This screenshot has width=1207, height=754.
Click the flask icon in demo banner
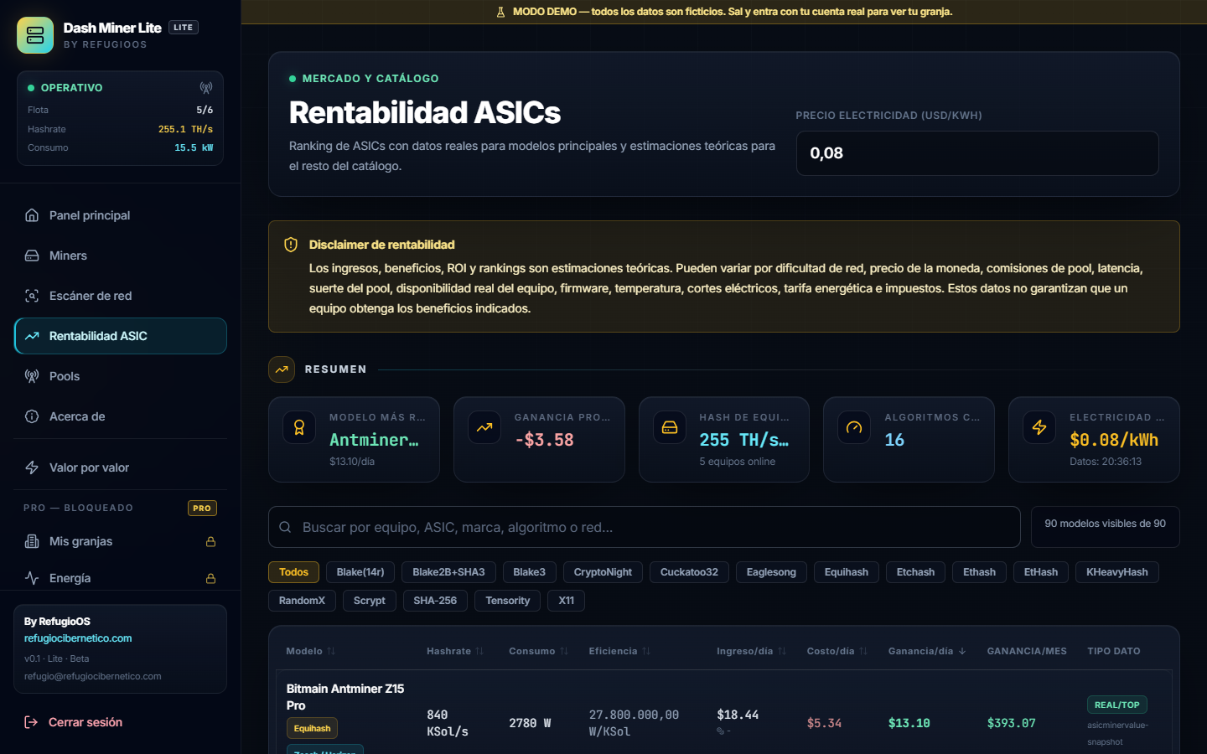pos(500,12)
